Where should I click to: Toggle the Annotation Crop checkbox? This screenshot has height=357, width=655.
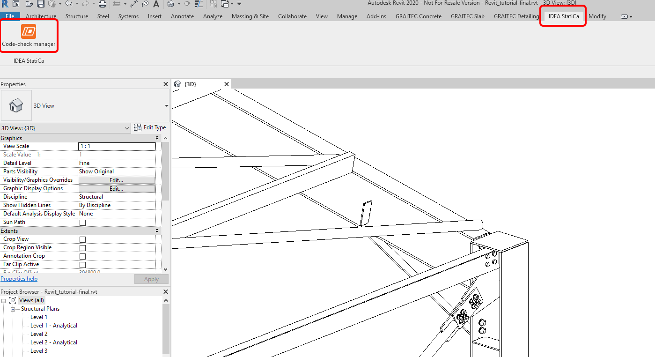pos(82,256)
